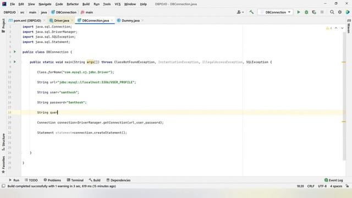Screen dimensions: 352x198
Task: Click main method breadcrumb
Action: coord(87,12)
